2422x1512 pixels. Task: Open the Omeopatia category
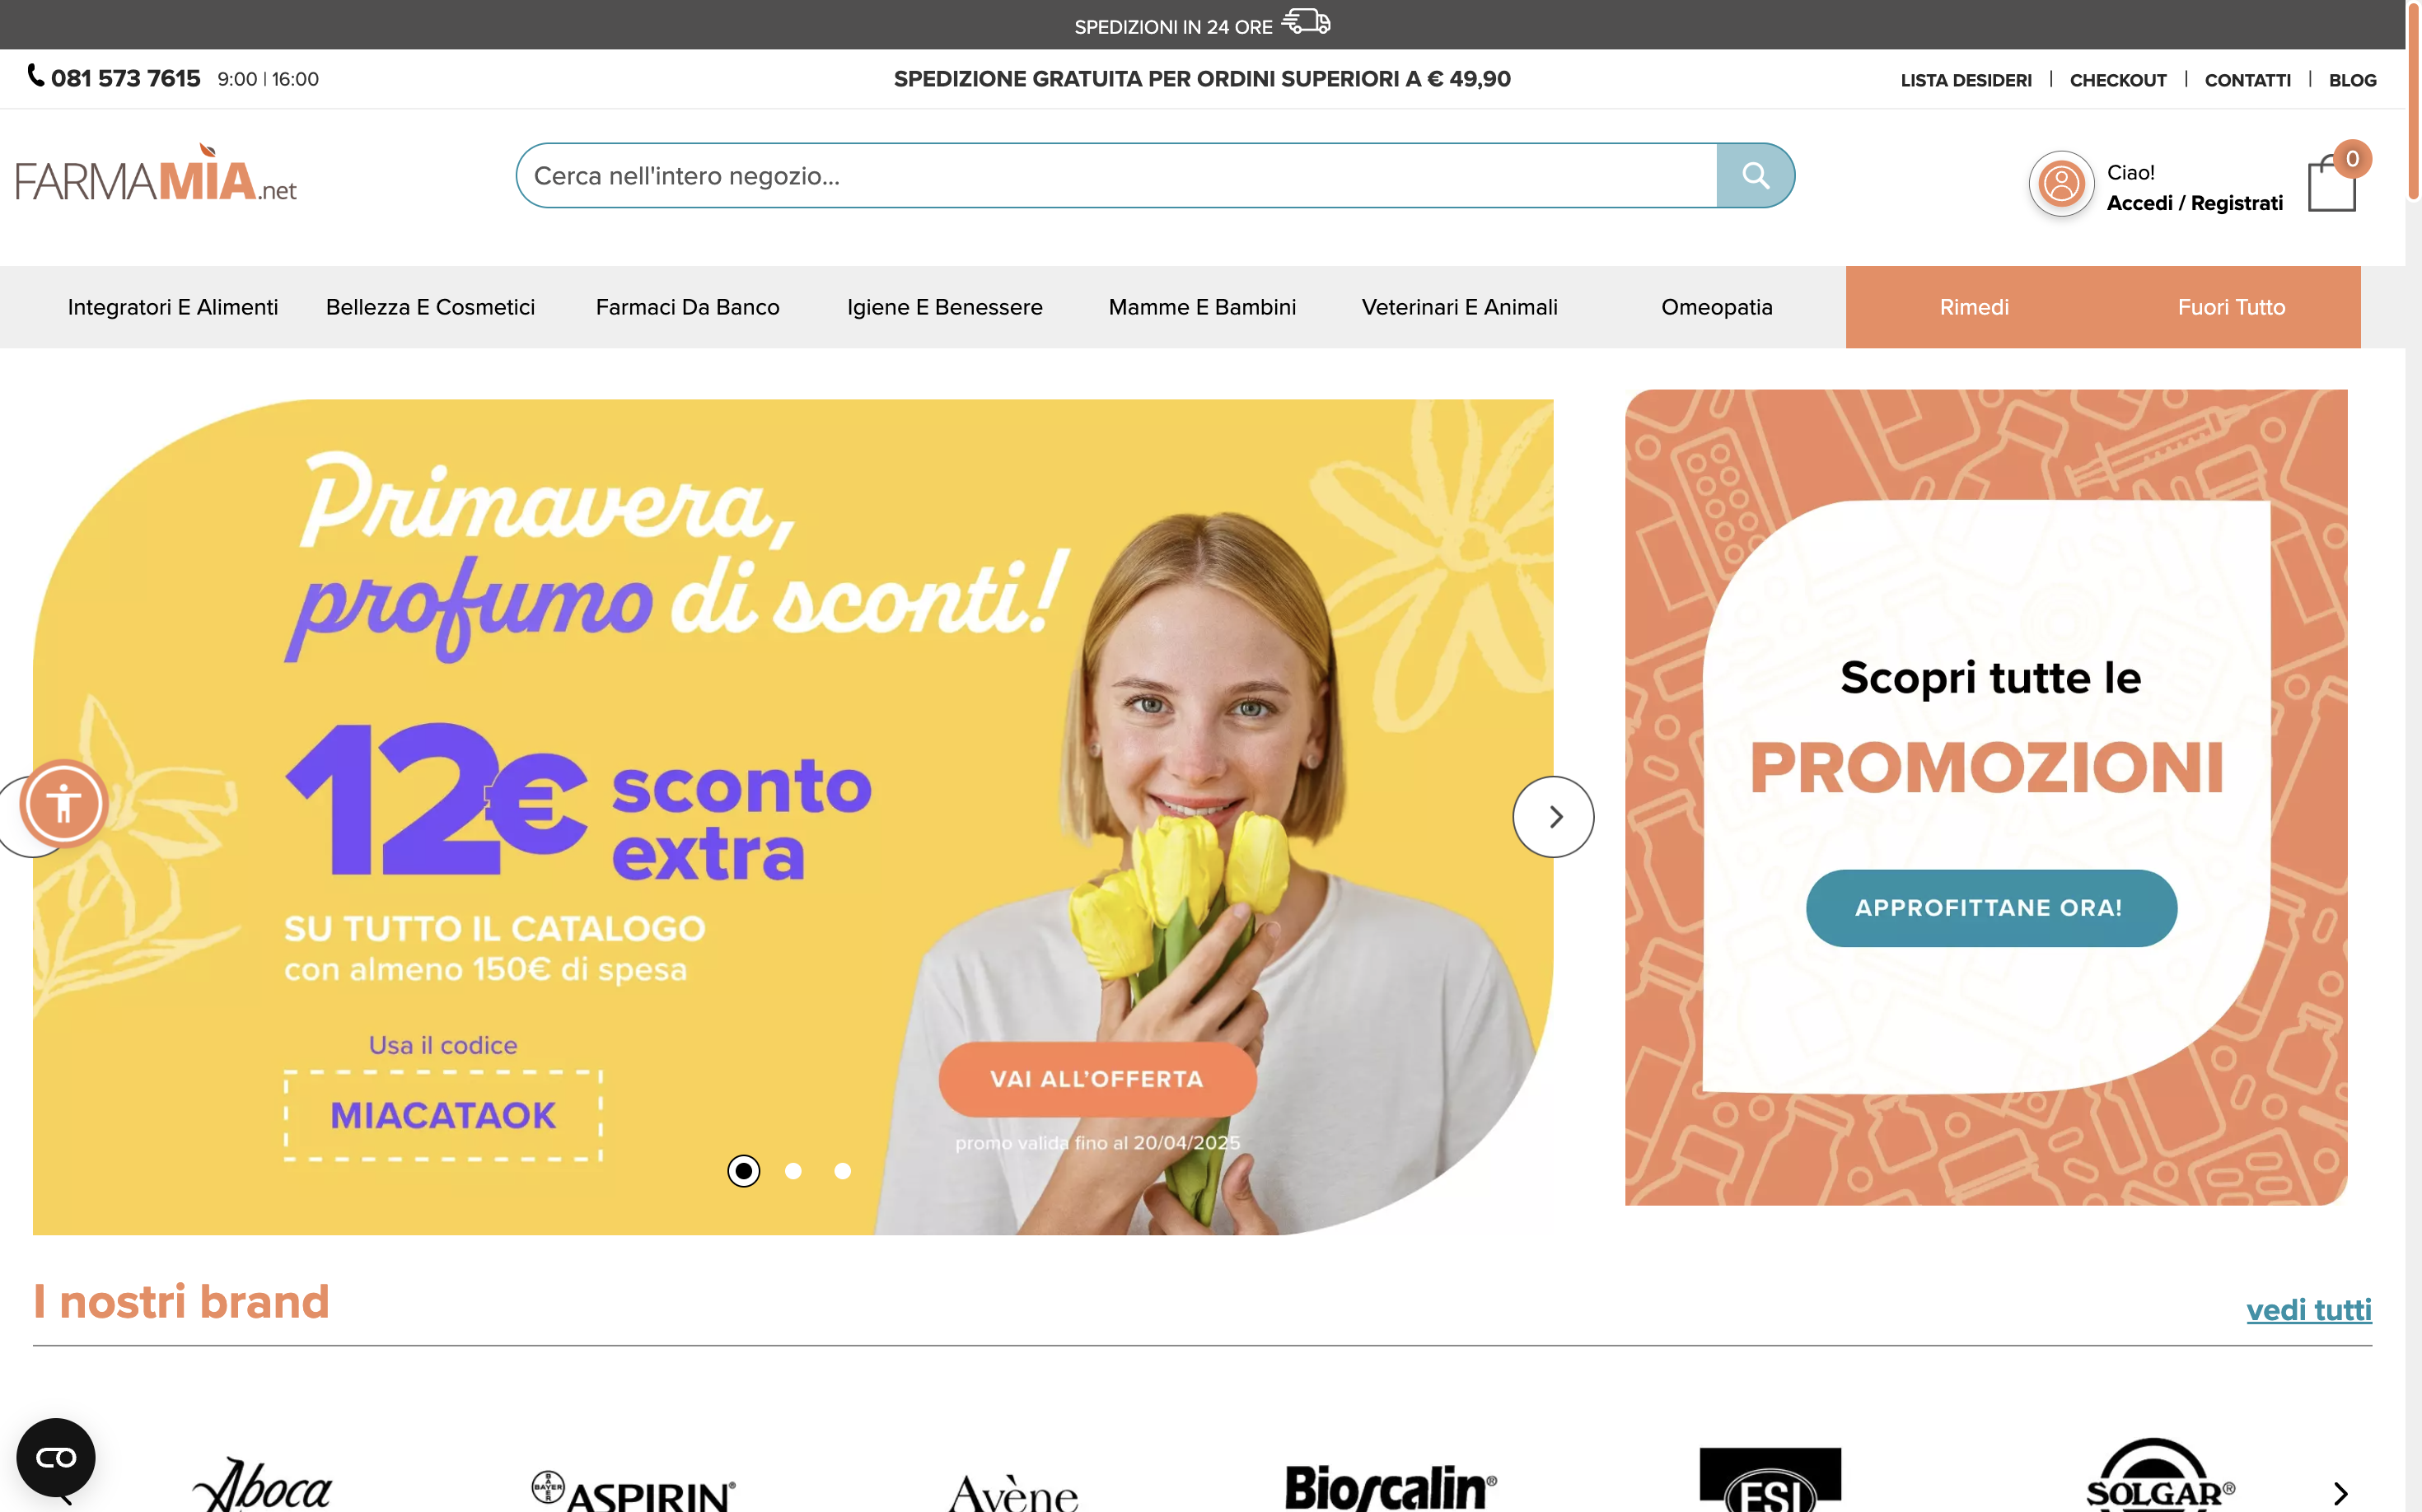tap(1717, 307)
